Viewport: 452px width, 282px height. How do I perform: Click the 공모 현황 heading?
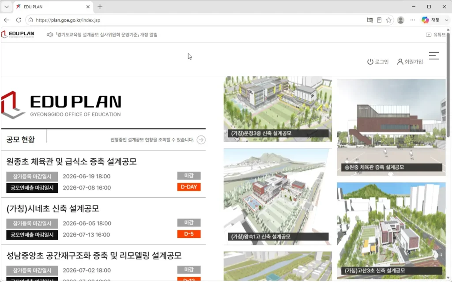[x=20, y=139]
